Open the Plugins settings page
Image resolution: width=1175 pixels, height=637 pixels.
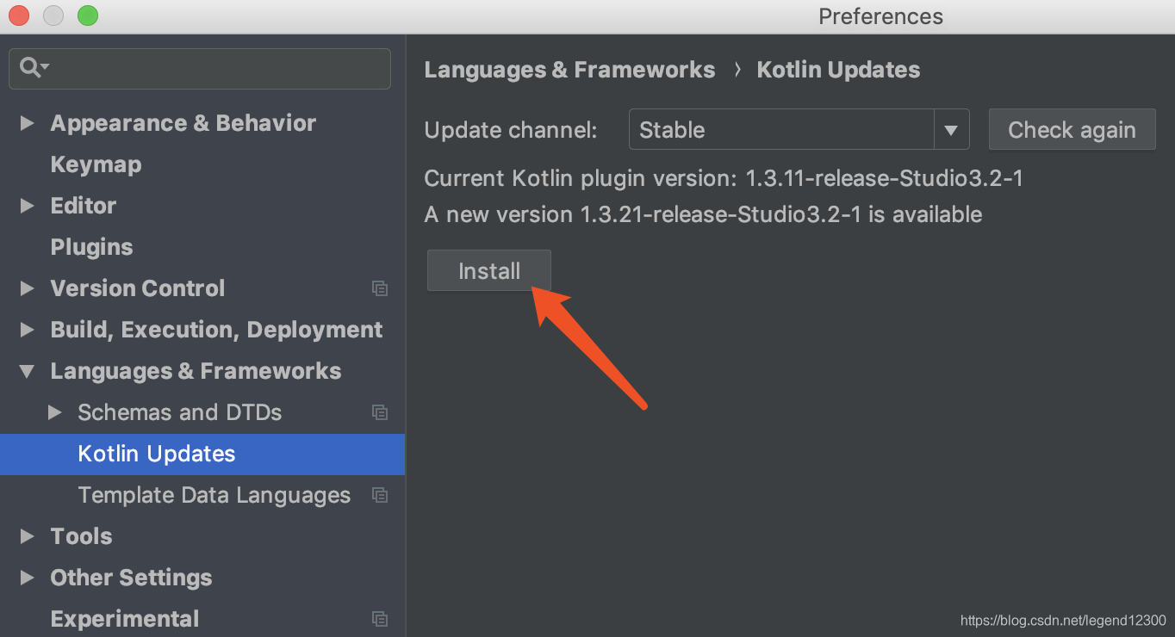pos(91,247)
